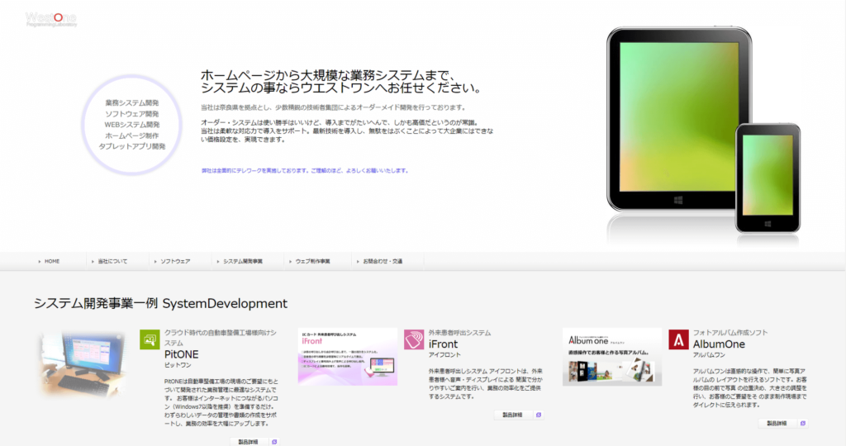The height and width of the screenshot is (446, 846).
Task: Open the ウェブ制作事業 menu item
Action: pyautogui.click(x=312, y=261)
